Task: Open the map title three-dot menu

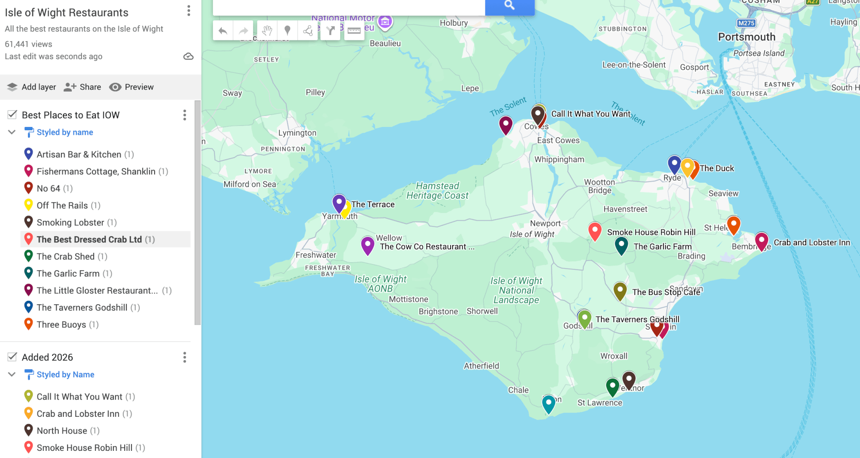Action: 189,11
